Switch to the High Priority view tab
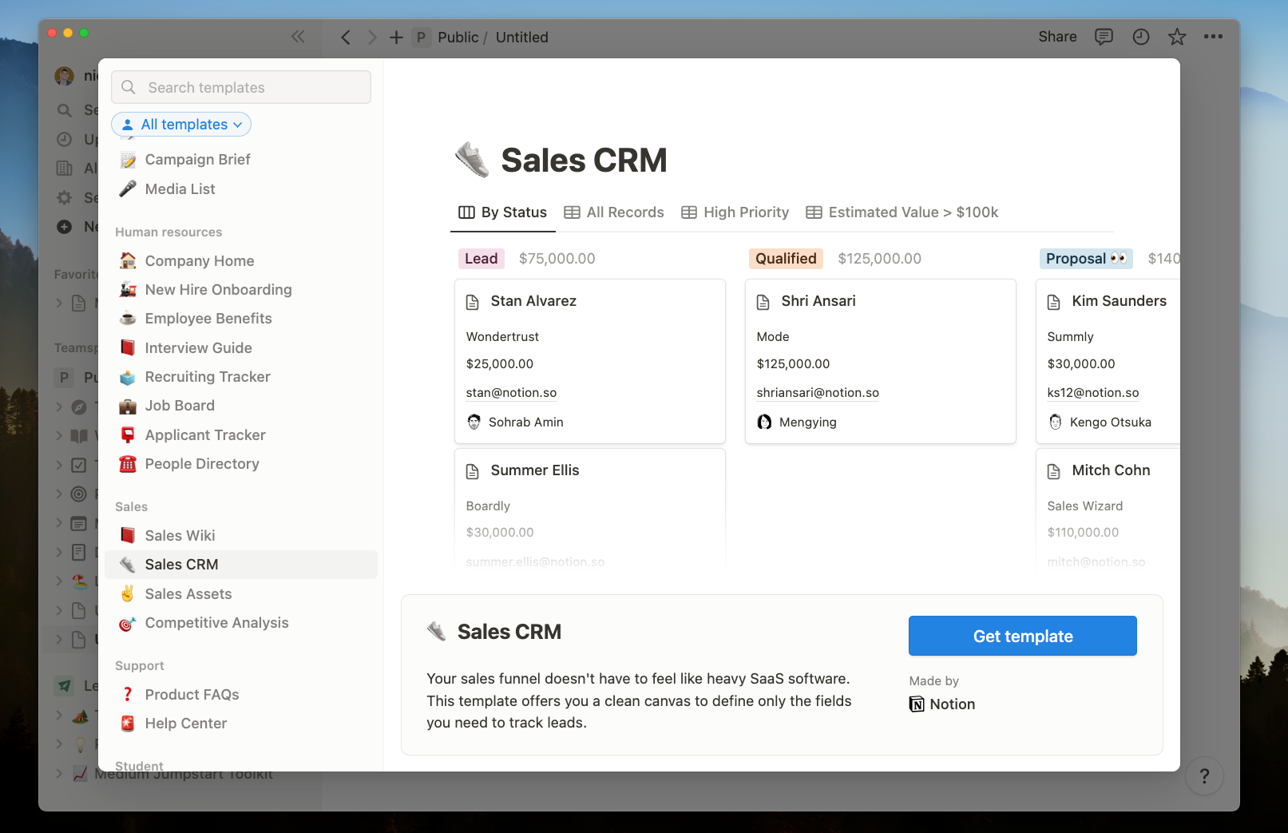The image size is (1288, 833). pyautogui.click(x=735, y=212)
